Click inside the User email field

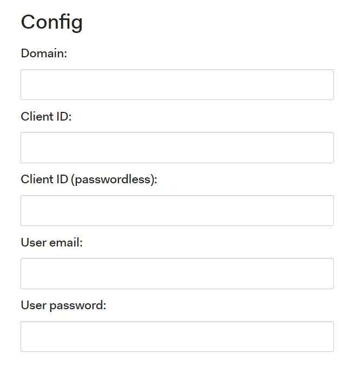pyautogui.click(x=177, y=274)
